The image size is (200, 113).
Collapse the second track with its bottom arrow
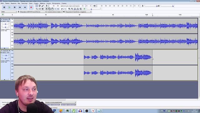[5, 79]
